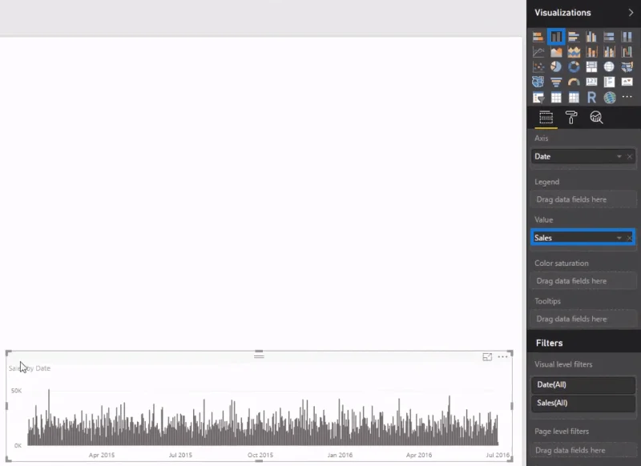Image resolution: width=641 pixels, height=466 pixels.
Task: Select the Sales field in Value
Action: 583,237
